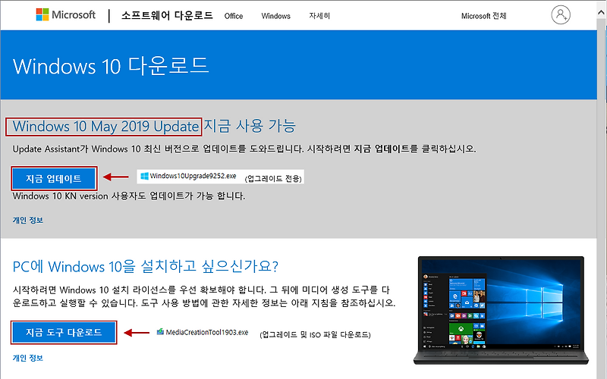Click the MediaCreationTool1903.exe file name
Screen dimensions: 607x379
pos(207,332)
